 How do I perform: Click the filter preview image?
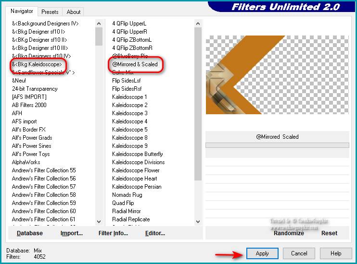pos(277,75)
